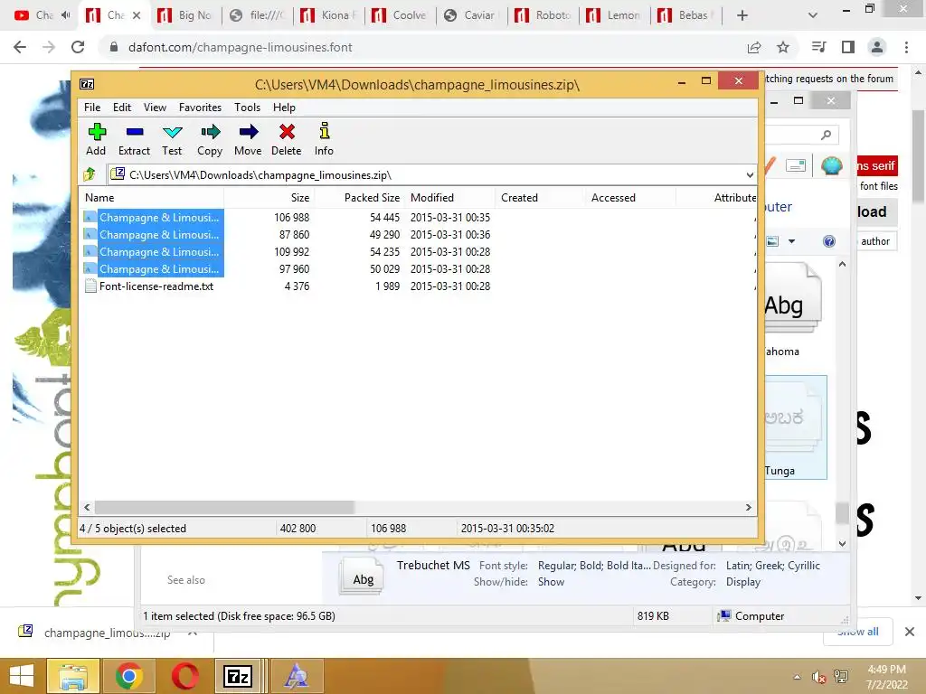Viewport: 926px width, 694px height.
Task: Click the red Delete icon
Action: [287, 139]
